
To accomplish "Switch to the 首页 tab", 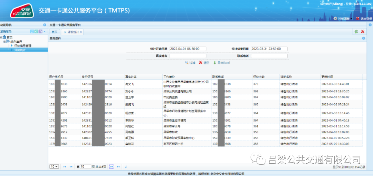I will point(55,32).
